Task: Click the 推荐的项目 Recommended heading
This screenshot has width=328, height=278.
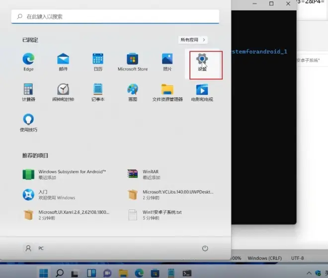Action: point(35,155)
